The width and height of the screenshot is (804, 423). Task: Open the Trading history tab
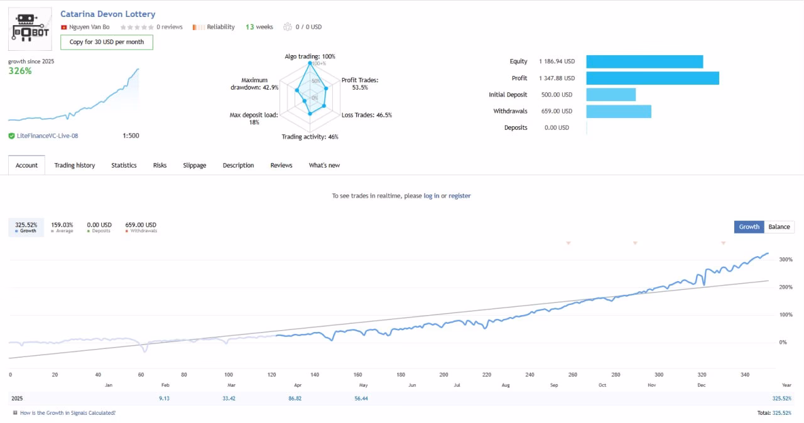pyautogui.click(x=75, y=165)
